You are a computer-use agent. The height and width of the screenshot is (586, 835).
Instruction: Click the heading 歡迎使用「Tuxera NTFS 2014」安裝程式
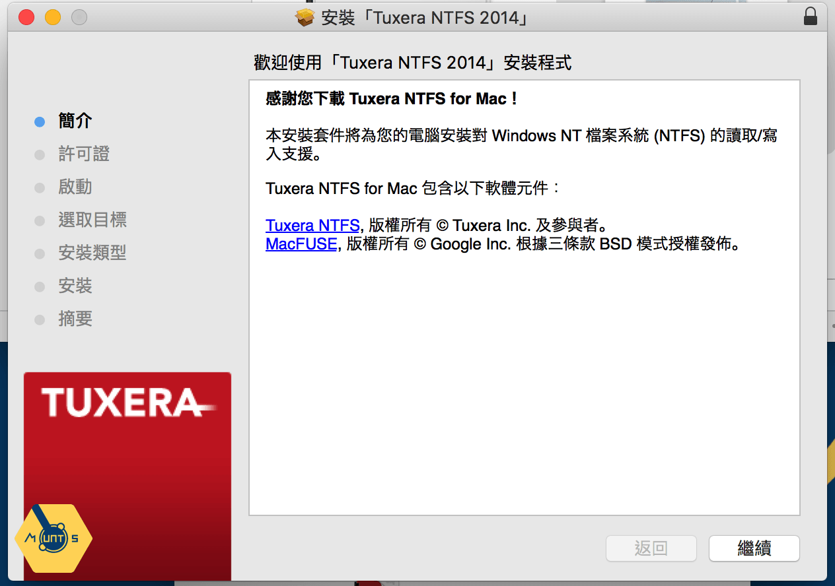click(413, 63)
